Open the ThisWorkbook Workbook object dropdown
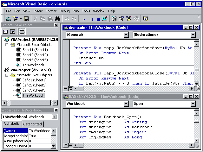This screenshot has height=152, width=203. pos(55,117)
